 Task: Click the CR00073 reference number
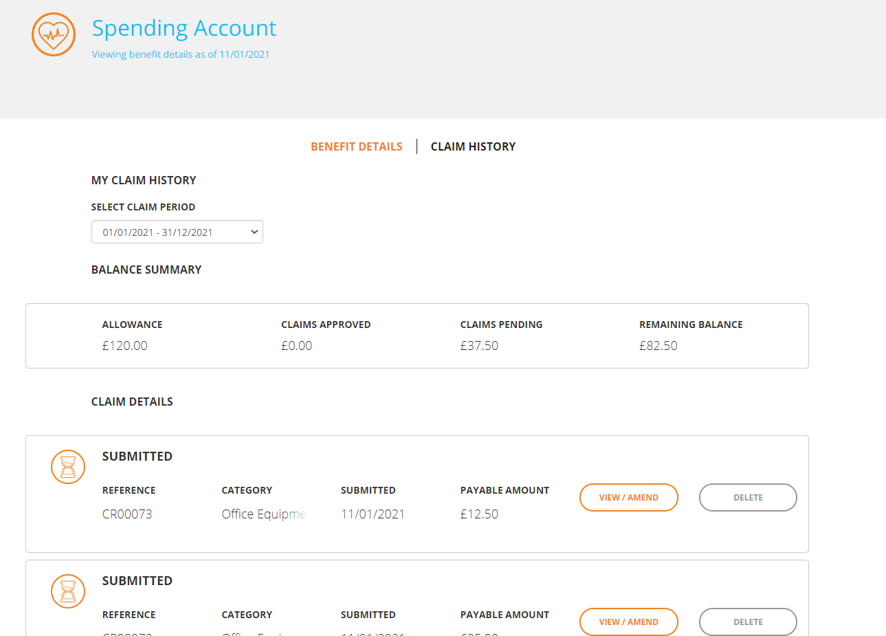coord(127,514)
